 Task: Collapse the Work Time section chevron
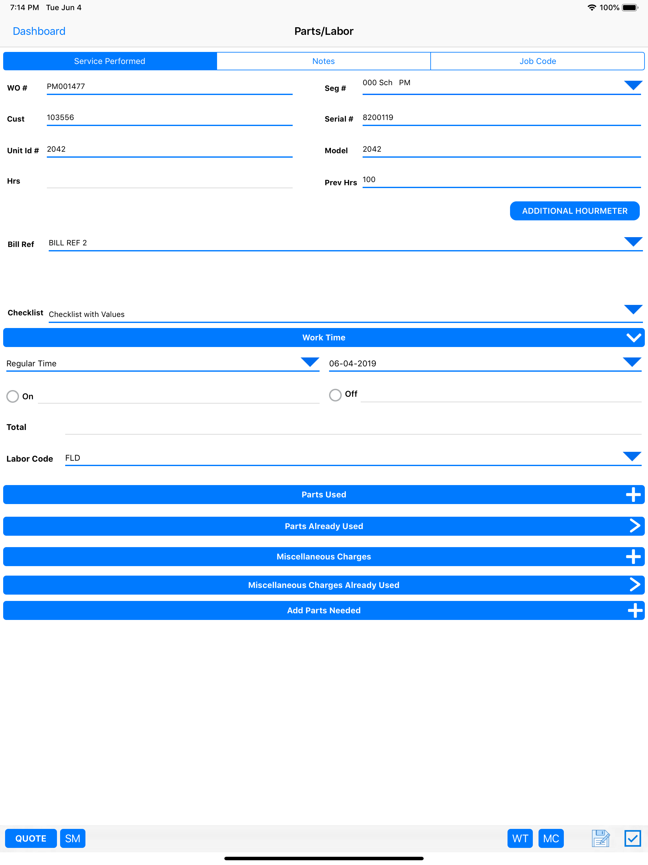633,338
